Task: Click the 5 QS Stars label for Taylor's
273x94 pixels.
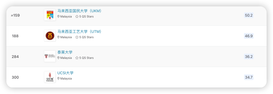Action: (86, 58)
